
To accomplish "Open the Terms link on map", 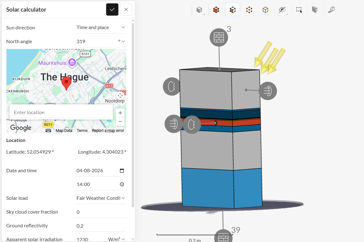I will point(82,131).
